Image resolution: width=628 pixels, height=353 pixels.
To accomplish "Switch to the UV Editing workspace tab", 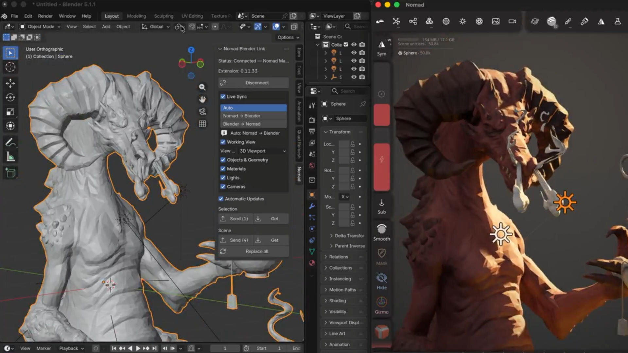I will tap(192, 16).
